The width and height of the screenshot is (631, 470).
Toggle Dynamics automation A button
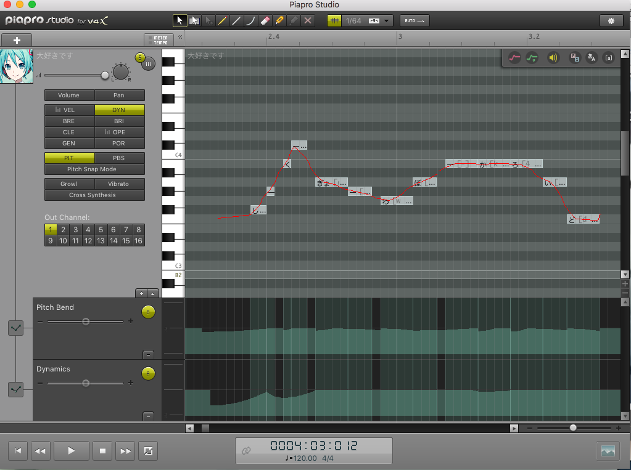pos(148,373)
